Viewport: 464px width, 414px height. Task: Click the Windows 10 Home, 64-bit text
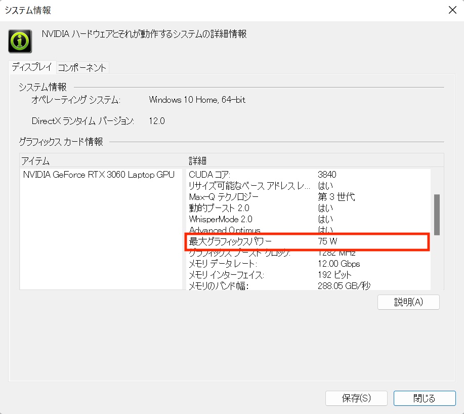point(197,100)
